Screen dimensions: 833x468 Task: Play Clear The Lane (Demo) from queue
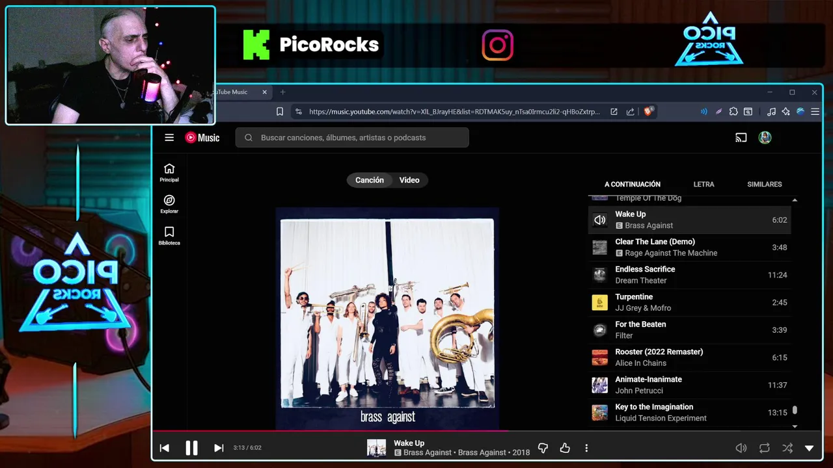(689, 247)
